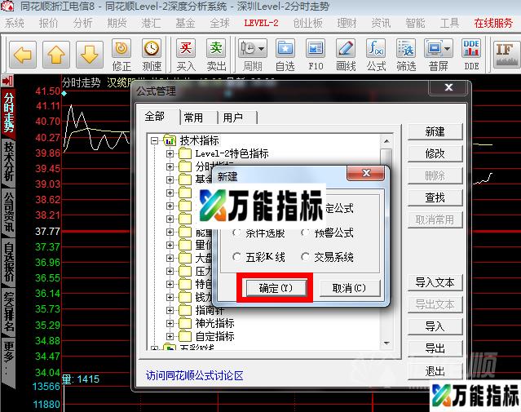The width and height of the screenshot is (521, 412).
Task: Open the 自选报价 sidebar tab
Action: 9,263
